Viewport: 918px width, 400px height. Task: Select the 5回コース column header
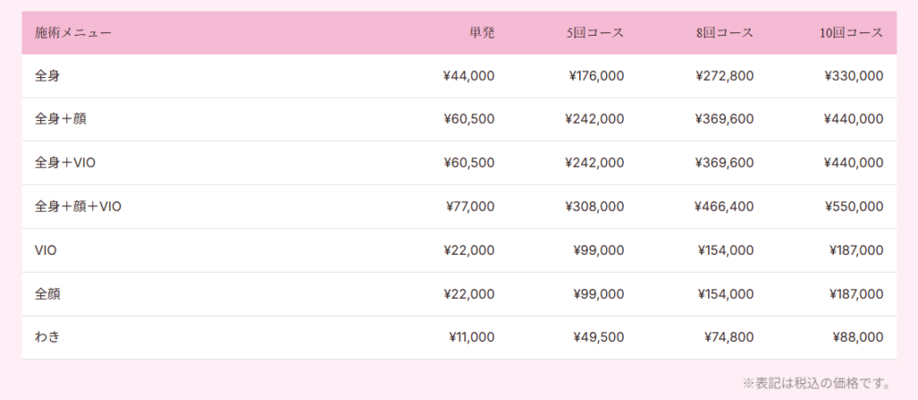595,33
